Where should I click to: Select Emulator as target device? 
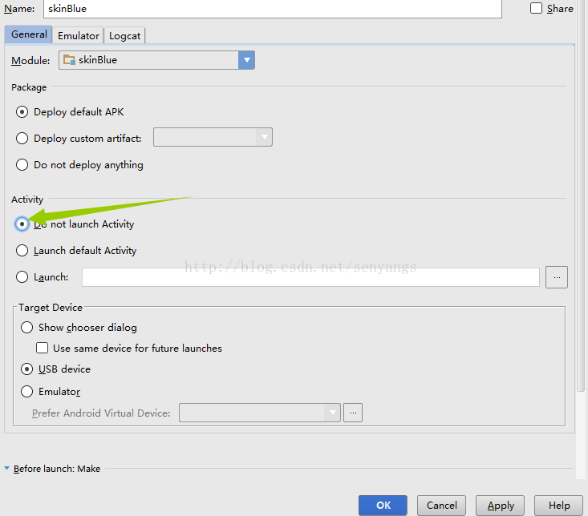26,392
